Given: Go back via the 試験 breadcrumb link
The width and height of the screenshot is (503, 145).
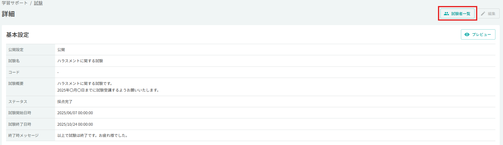Looking at the screenshot, I should tap(38, 3).
